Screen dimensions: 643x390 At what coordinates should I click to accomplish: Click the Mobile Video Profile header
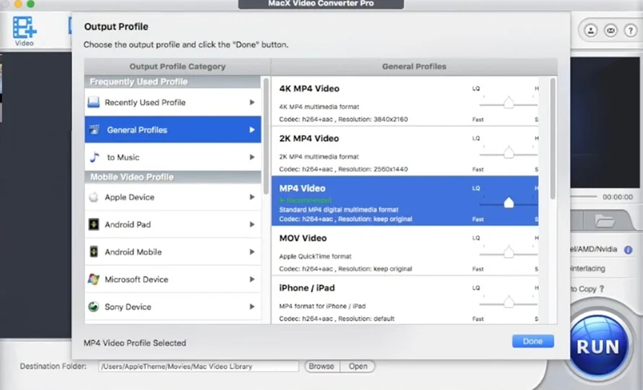pos(173,177)
